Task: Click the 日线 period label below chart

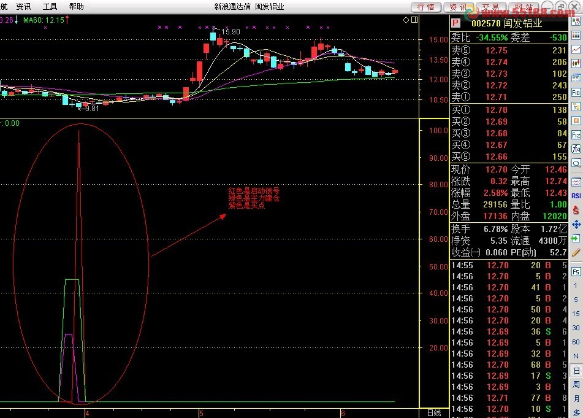Action: (x=434, y=413)
